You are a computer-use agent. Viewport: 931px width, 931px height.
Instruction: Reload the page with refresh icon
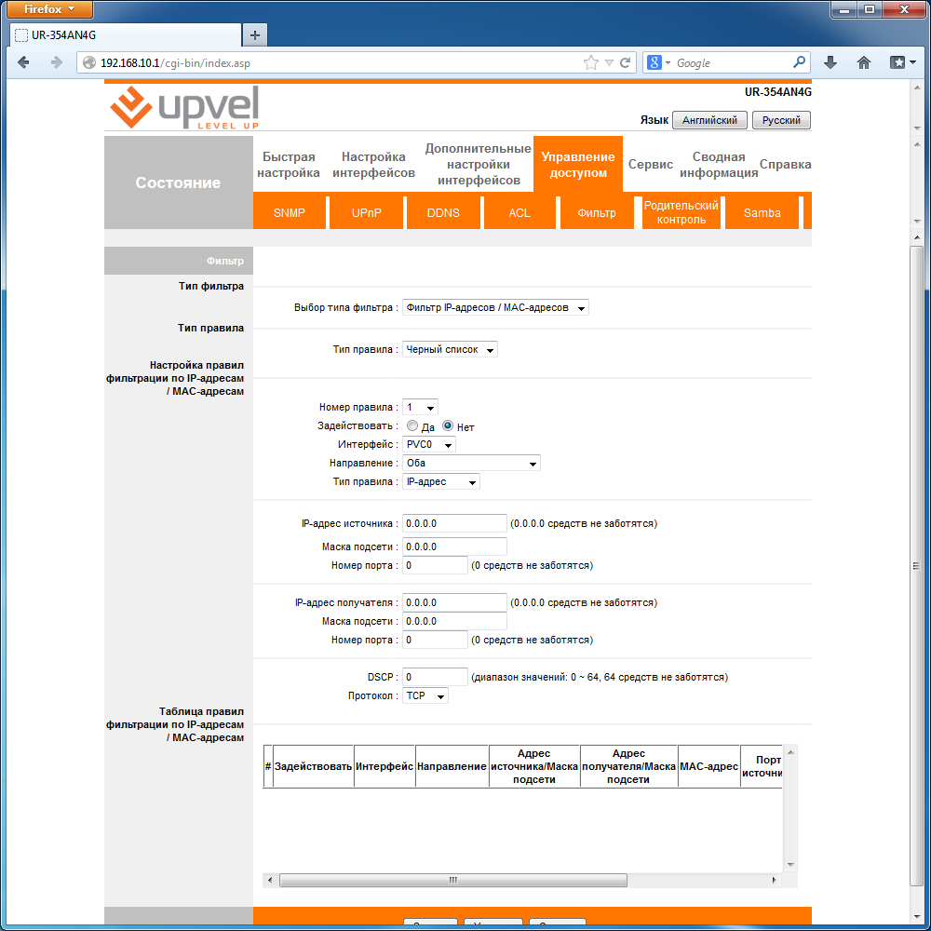coord(626,63)
